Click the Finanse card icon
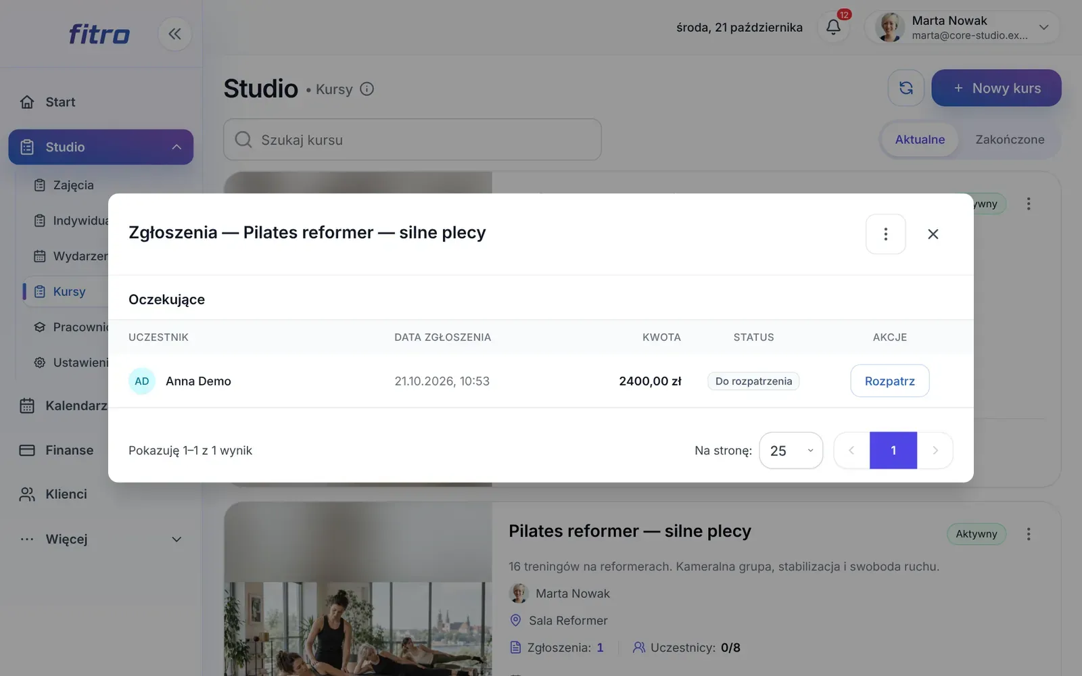 (27, 450)
